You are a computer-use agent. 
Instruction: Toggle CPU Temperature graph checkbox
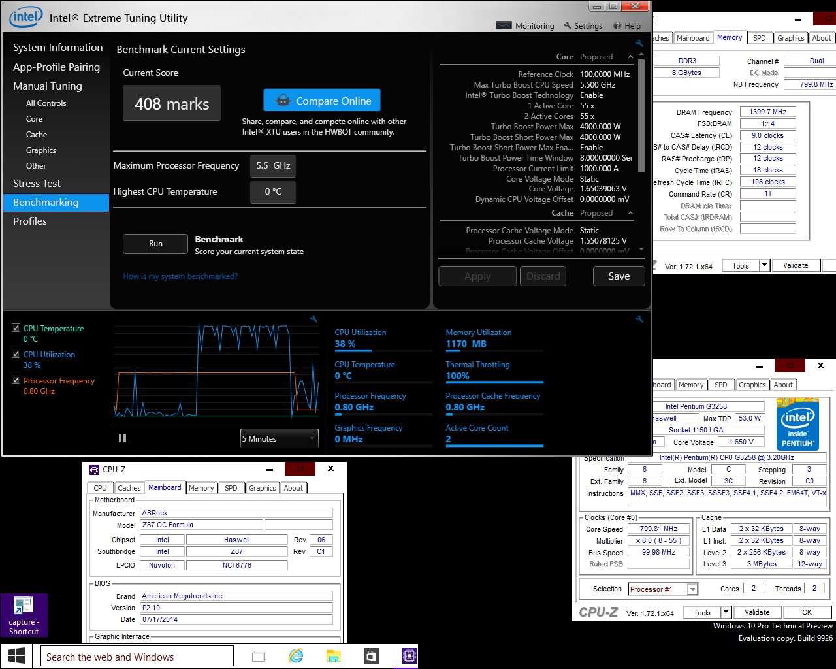coord(16,328)
